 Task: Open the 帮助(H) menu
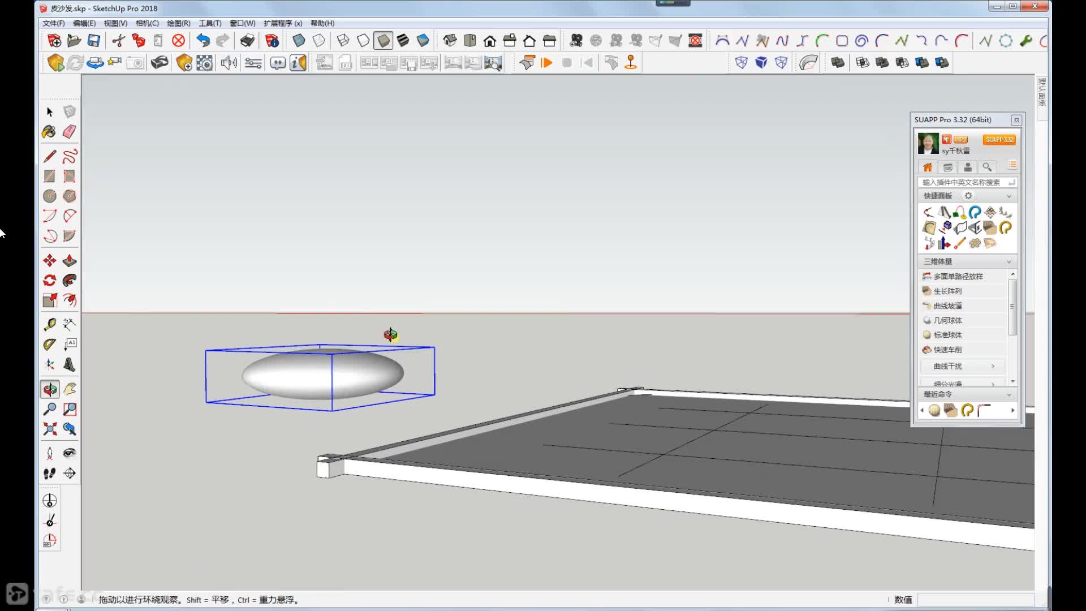click(322, 23)
